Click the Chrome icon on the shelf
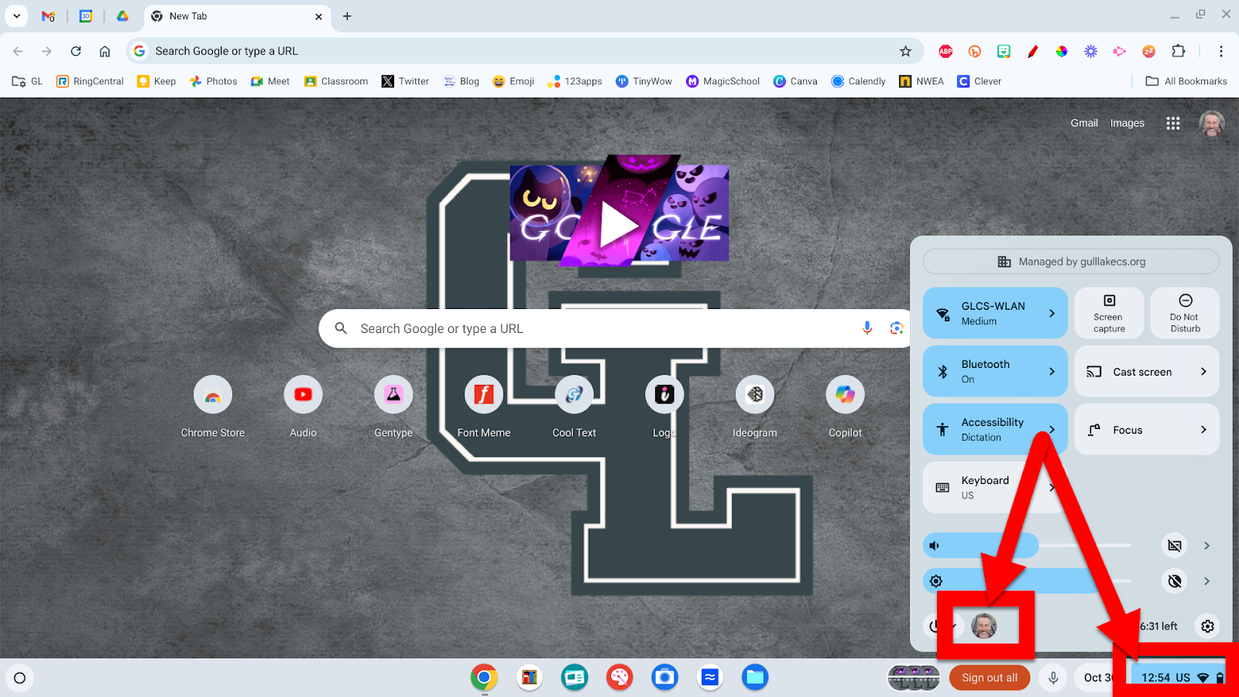Viewport: 1239px width, 697px height. (x=484, y=678)
